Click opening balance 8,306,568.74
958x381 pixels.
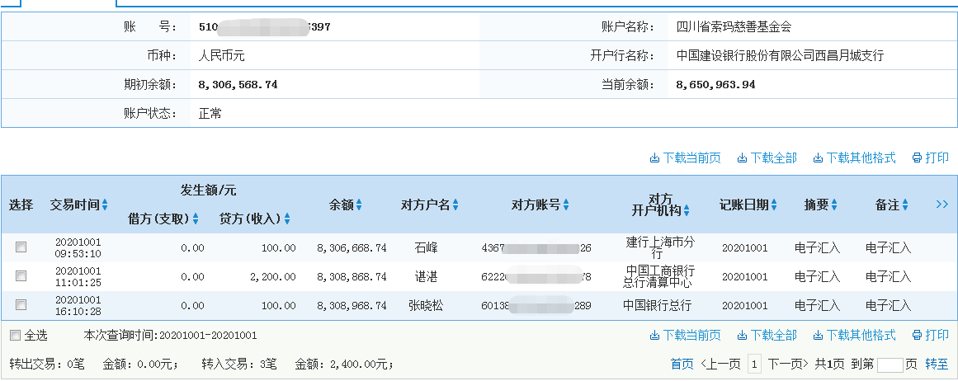pos(238,85)
